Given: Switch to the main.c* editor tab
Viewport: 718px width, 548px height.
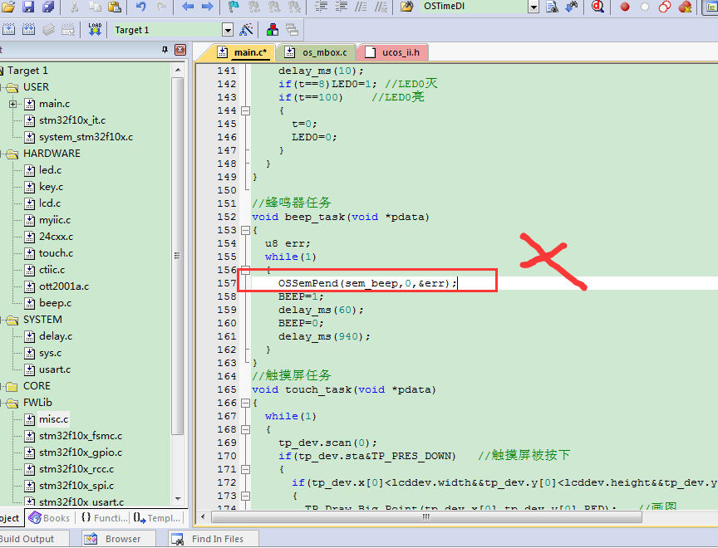Looking at the screenshot, I should [x=242, y=52].
